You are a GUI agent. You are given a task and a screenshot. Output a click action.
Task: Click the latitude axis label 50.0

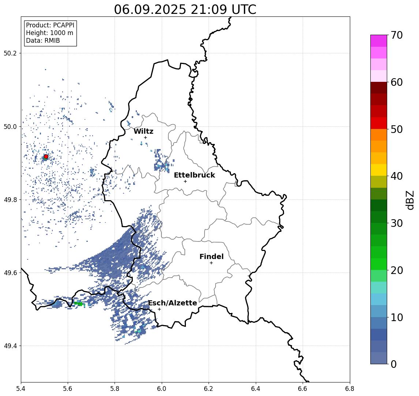(x=10, y=126)
